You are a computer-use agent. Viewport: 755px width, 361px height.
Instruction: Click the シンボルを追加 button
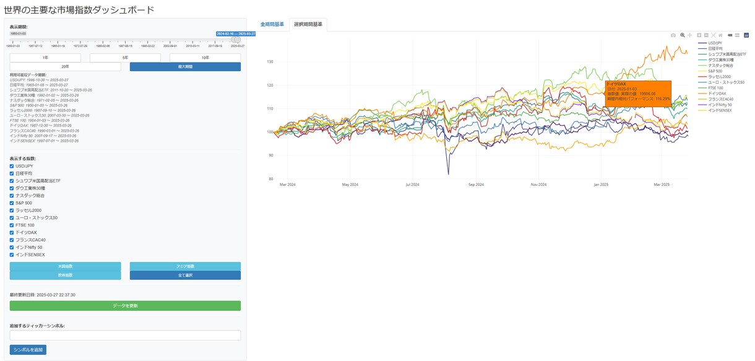(x=28, y=350)
